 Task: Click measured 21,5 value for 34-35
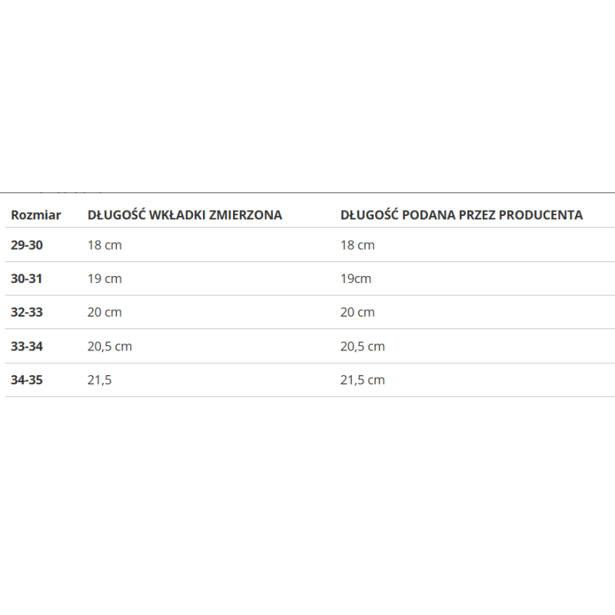coord(100,380)
